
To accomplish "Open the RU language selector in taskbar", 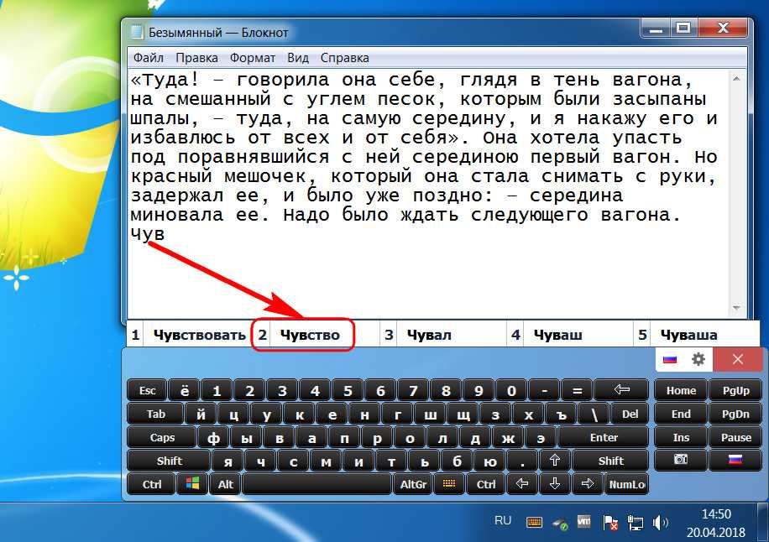I will tap(503, 521).
